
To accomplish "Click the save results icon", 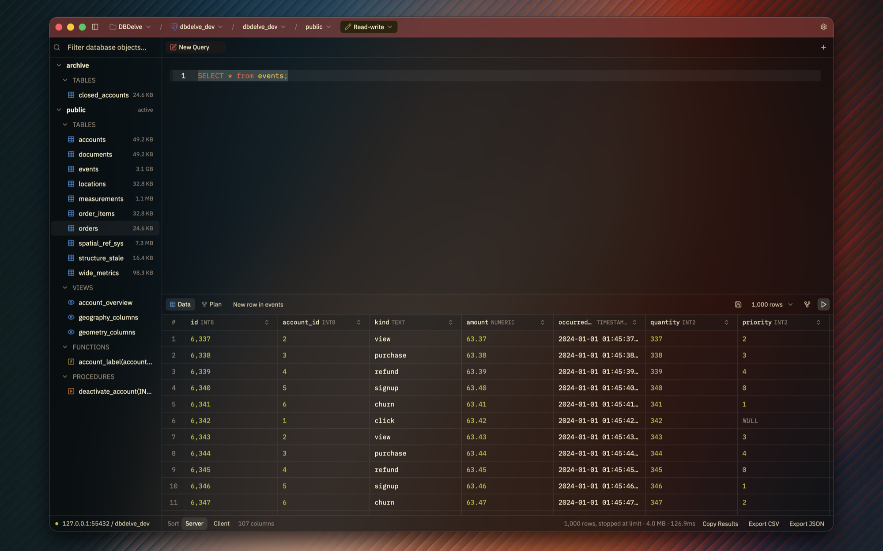I will click(x=738, y=304).
